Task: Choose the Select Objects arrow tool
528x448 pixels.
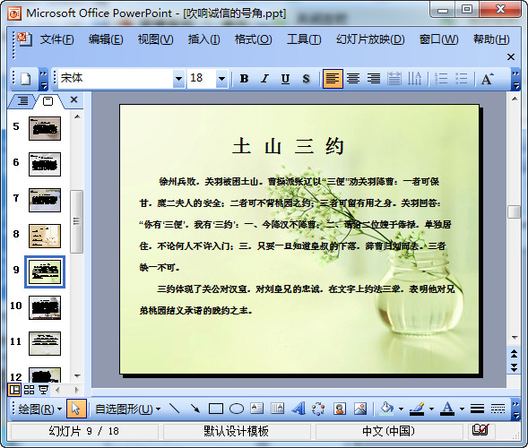Action: (76, 409)
